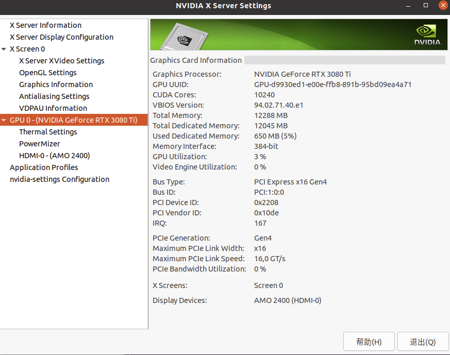Select the HDMI-0 (AMO 2400) display entry
Screen dimensions: 450x355
click(x=54, y=155)
